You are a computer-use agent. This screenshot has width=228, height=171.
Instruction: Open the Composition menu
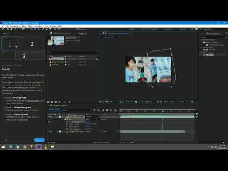15,26
